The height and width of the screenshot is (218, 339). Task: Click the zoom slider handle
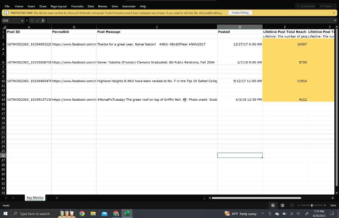tap(312, 205)
